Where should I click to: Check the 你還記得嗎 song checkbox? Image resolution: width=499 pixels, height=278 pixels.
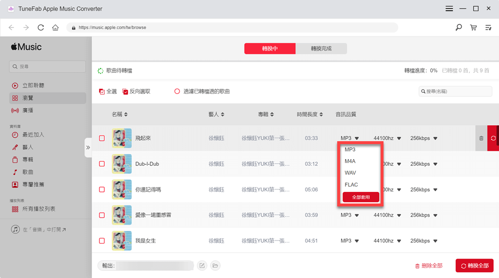coord(102,189)
